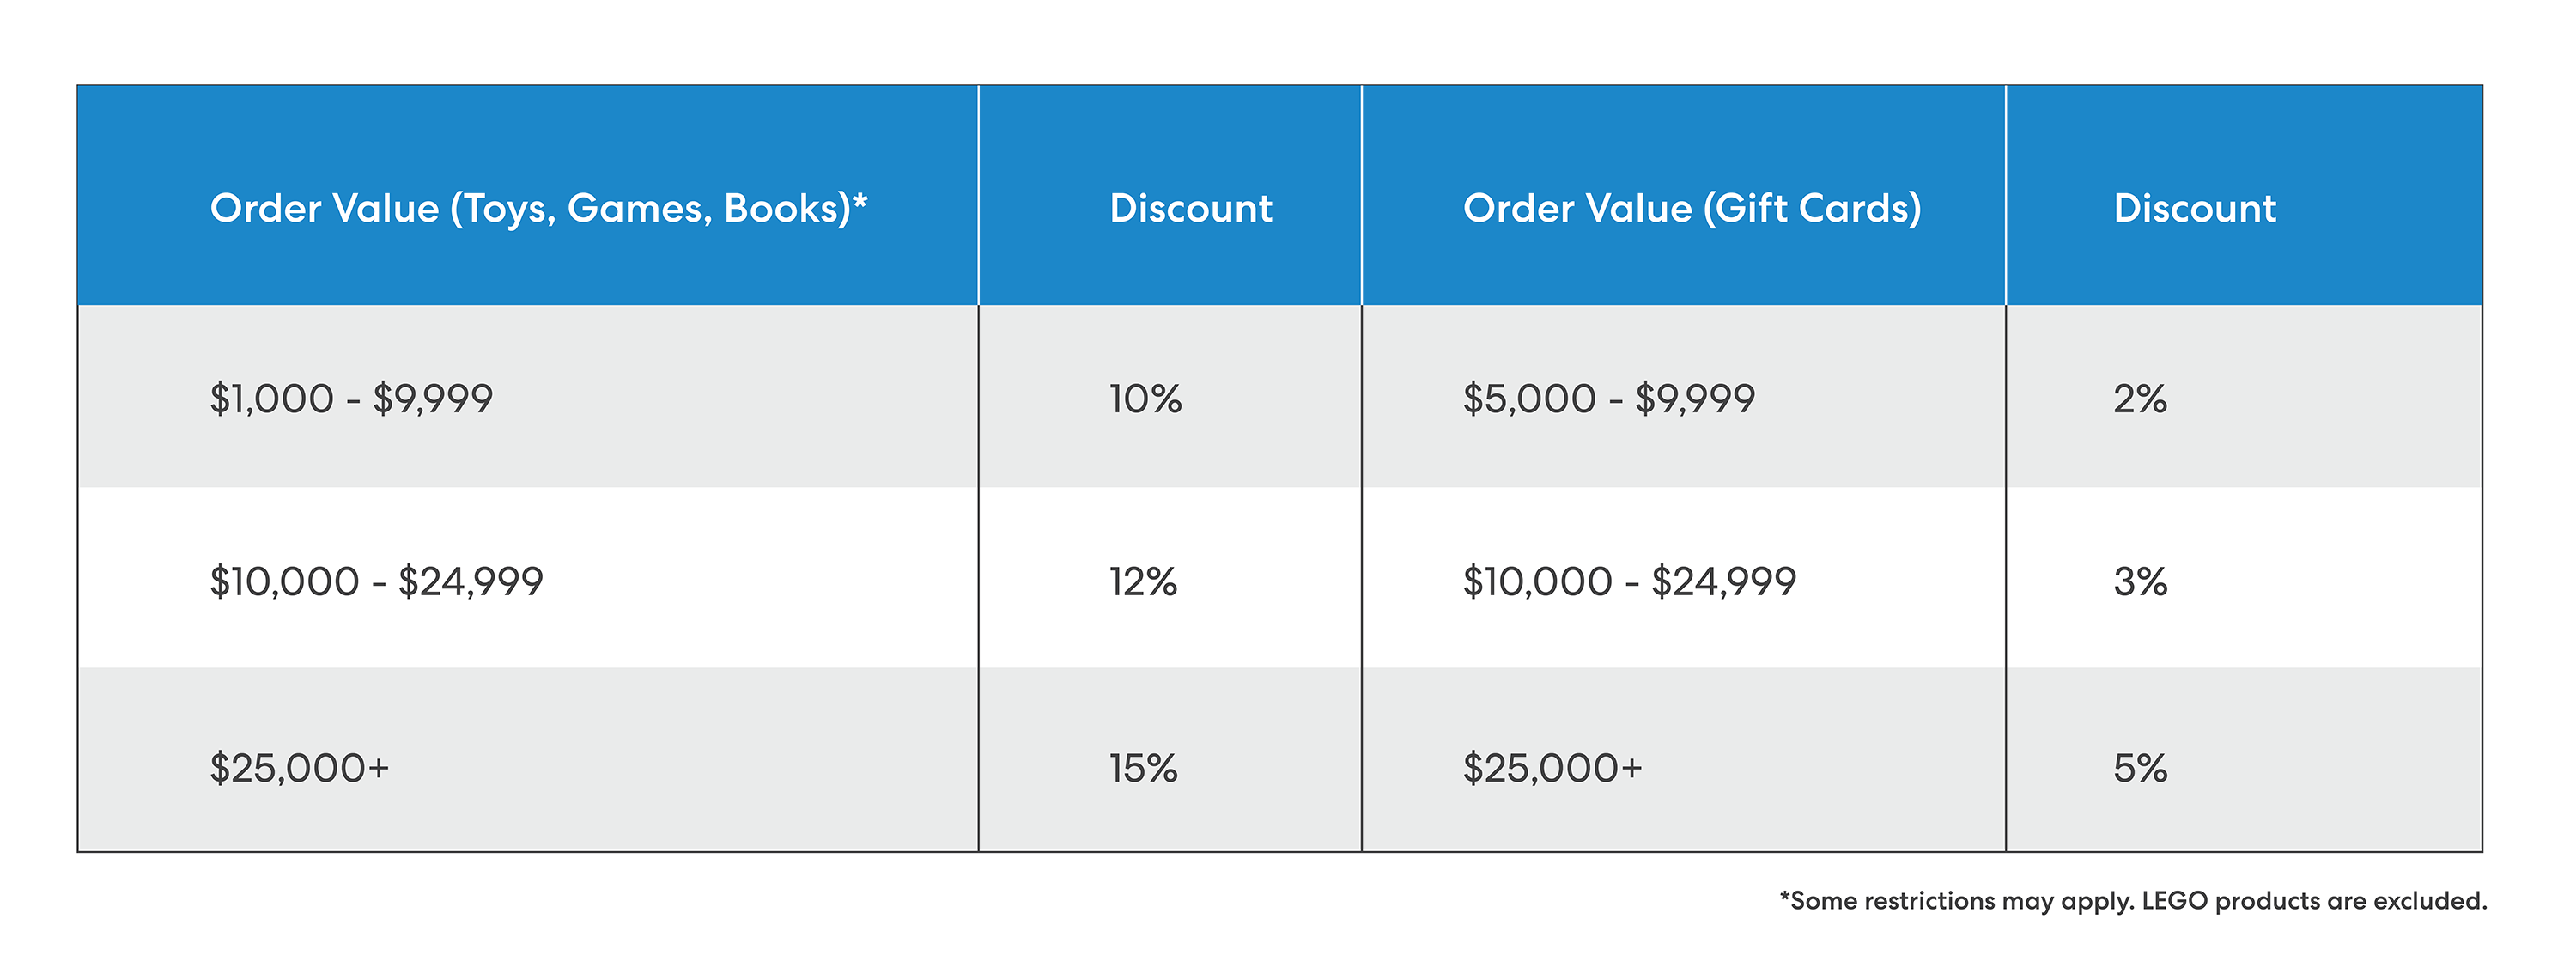
Task: Select the 5% discount value
Action: point(2139,769)
